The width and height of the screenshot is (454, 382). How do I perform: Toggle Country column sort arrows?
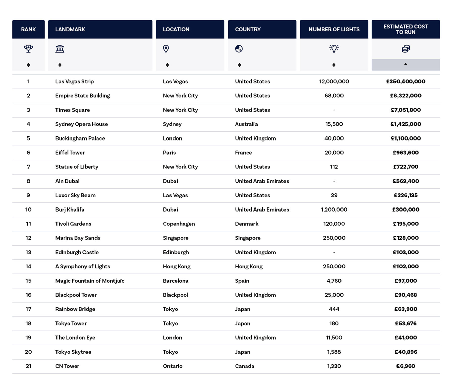[239, 65]
